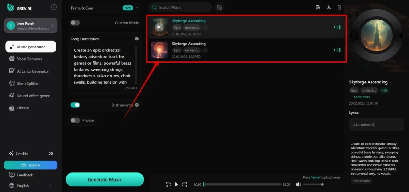Download the track using the download icon
The width and height of the screenshot is (409, 192).
(328, 7)
